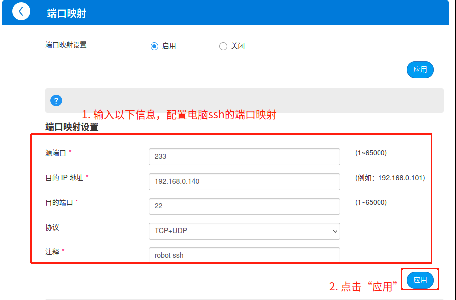Click the 目的 IP 地址 input field
Image resolution: width=456 pixels, height=300 pixels.
point(244,181)
